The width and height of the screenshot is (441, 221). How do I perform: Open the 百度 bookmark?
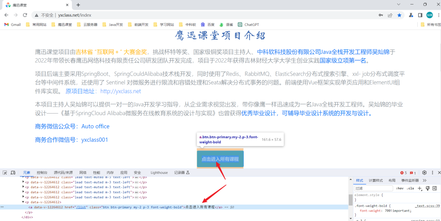tap(207, 24)
